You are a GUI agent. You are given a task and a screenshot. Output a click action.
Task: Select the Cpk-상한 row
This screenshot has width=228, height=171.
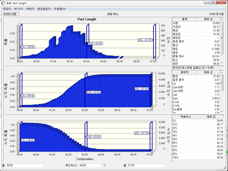tap(196, 91)
